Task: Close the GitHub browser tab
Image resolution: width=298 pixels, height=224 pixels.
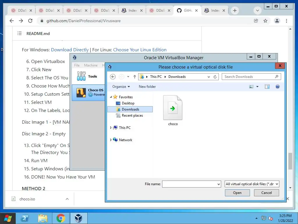Action: pos(196,11)
